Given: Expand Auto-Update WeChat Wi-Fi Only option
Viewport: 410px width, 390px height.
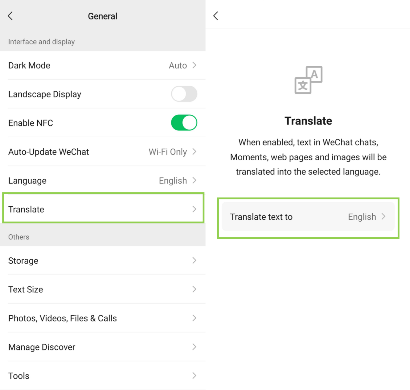Looking at the screenshot, I should 102,152.
